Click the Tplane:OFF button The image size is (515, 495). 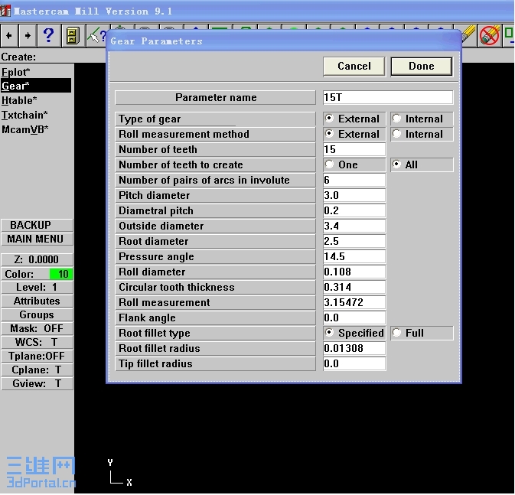pyautogui.click(x=37, y=357)
